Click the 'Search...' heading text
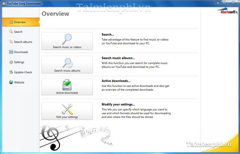The height and width of the screenshot is (154, 240). click(x=108, y=34)
